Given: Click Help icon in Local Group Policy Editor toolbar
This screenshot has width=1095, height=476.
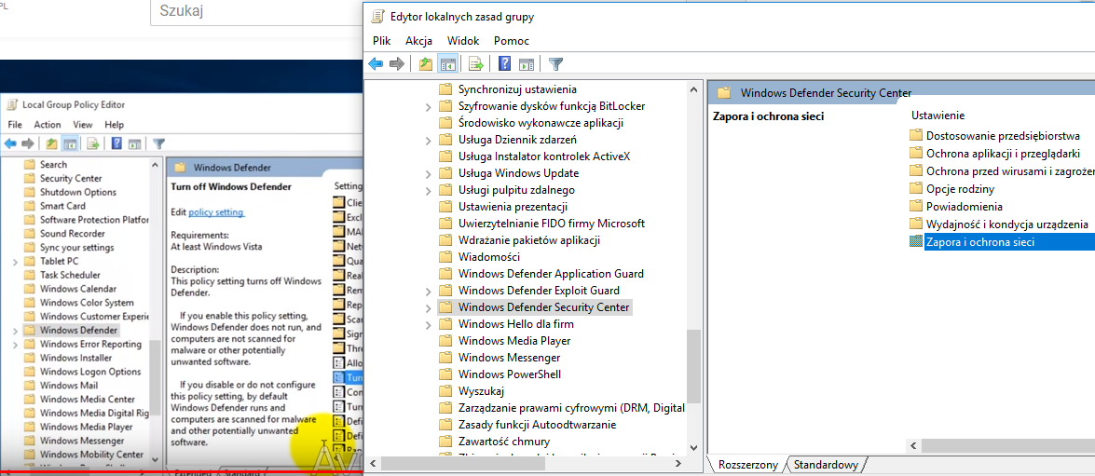Looking at the screenshot, I should [116, 143].
